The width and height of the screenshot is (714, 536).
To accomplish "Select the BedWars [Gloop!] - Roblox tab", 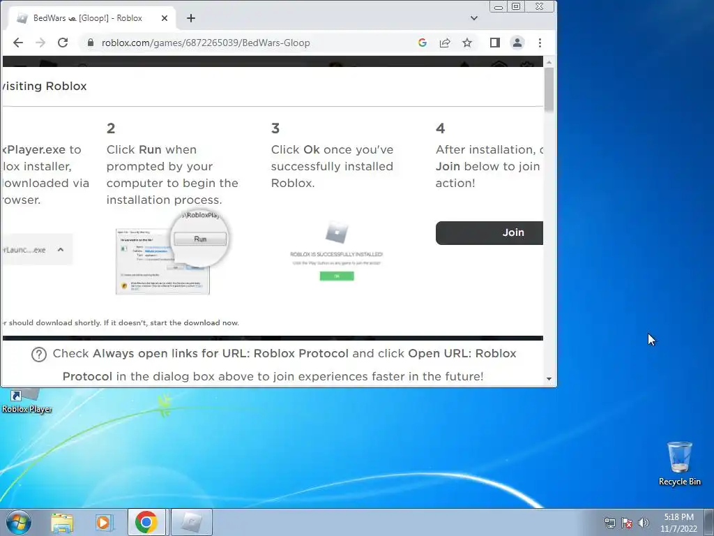I will 93,18.
